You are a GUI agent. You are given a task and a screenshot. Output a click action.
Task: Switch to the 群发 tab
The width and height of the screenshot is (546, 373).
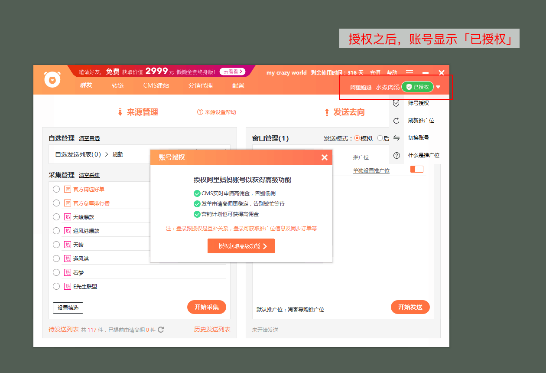(85, 85)
